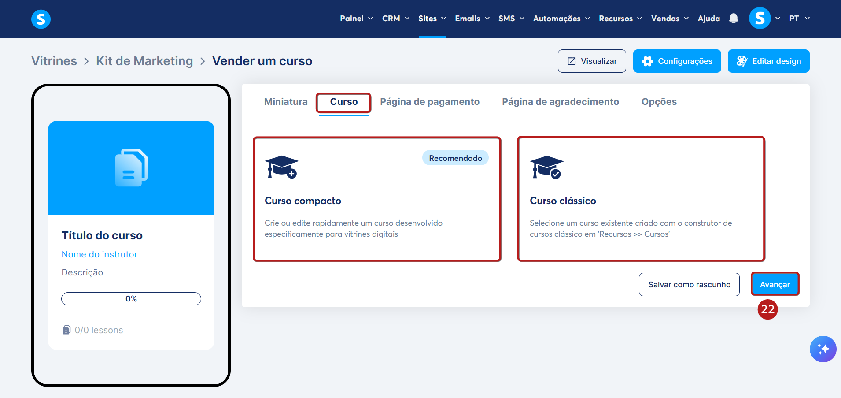841x398 pixels.
Task: Click the lessons file icon in the preview
Action: [x=66, y=330]
